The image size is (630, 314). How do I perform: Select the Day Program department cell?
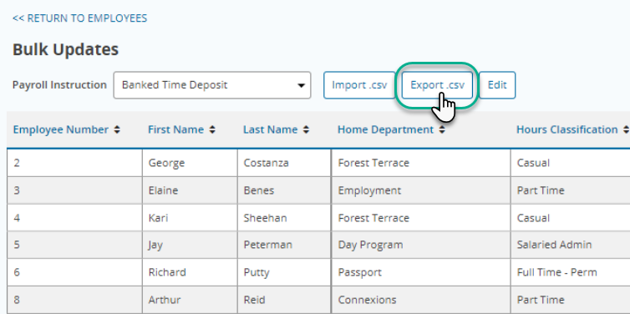[421, 245]
